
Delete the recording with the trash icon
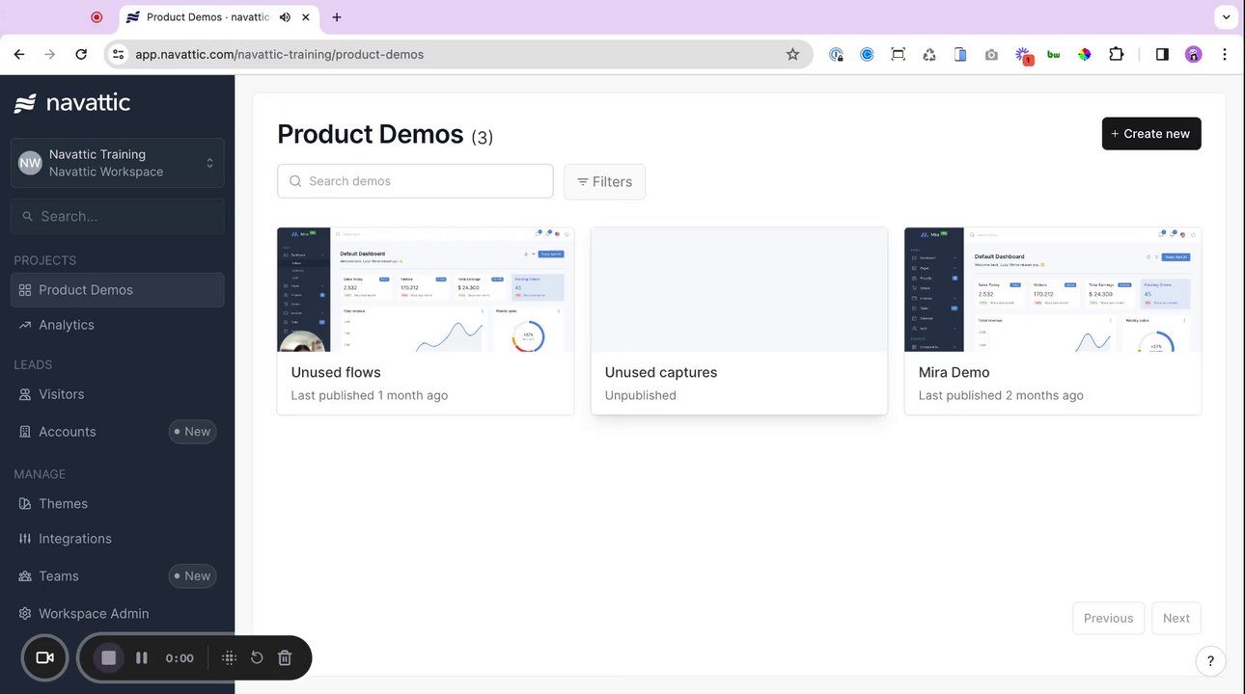(285, 657)
